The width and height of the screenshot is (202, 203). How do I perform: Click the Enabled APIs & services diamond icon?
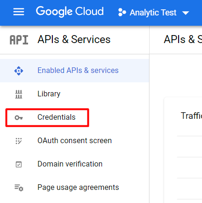point(19,71)
